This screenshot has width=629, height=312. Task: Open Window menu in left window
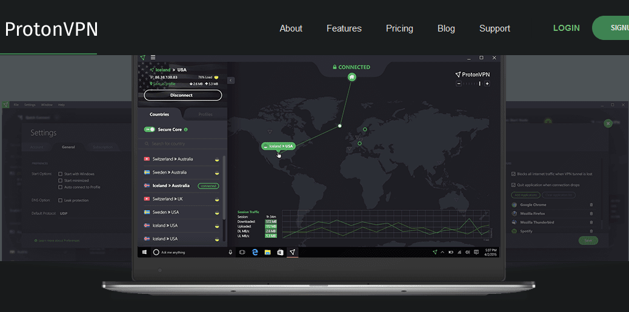pos(47,105)
